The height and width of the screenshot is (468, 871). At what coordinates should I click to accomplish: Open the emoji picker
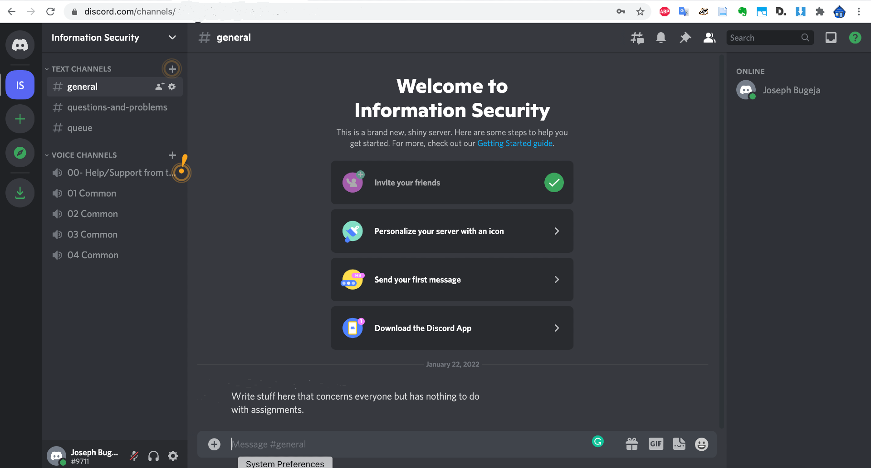tap(701, 444)
